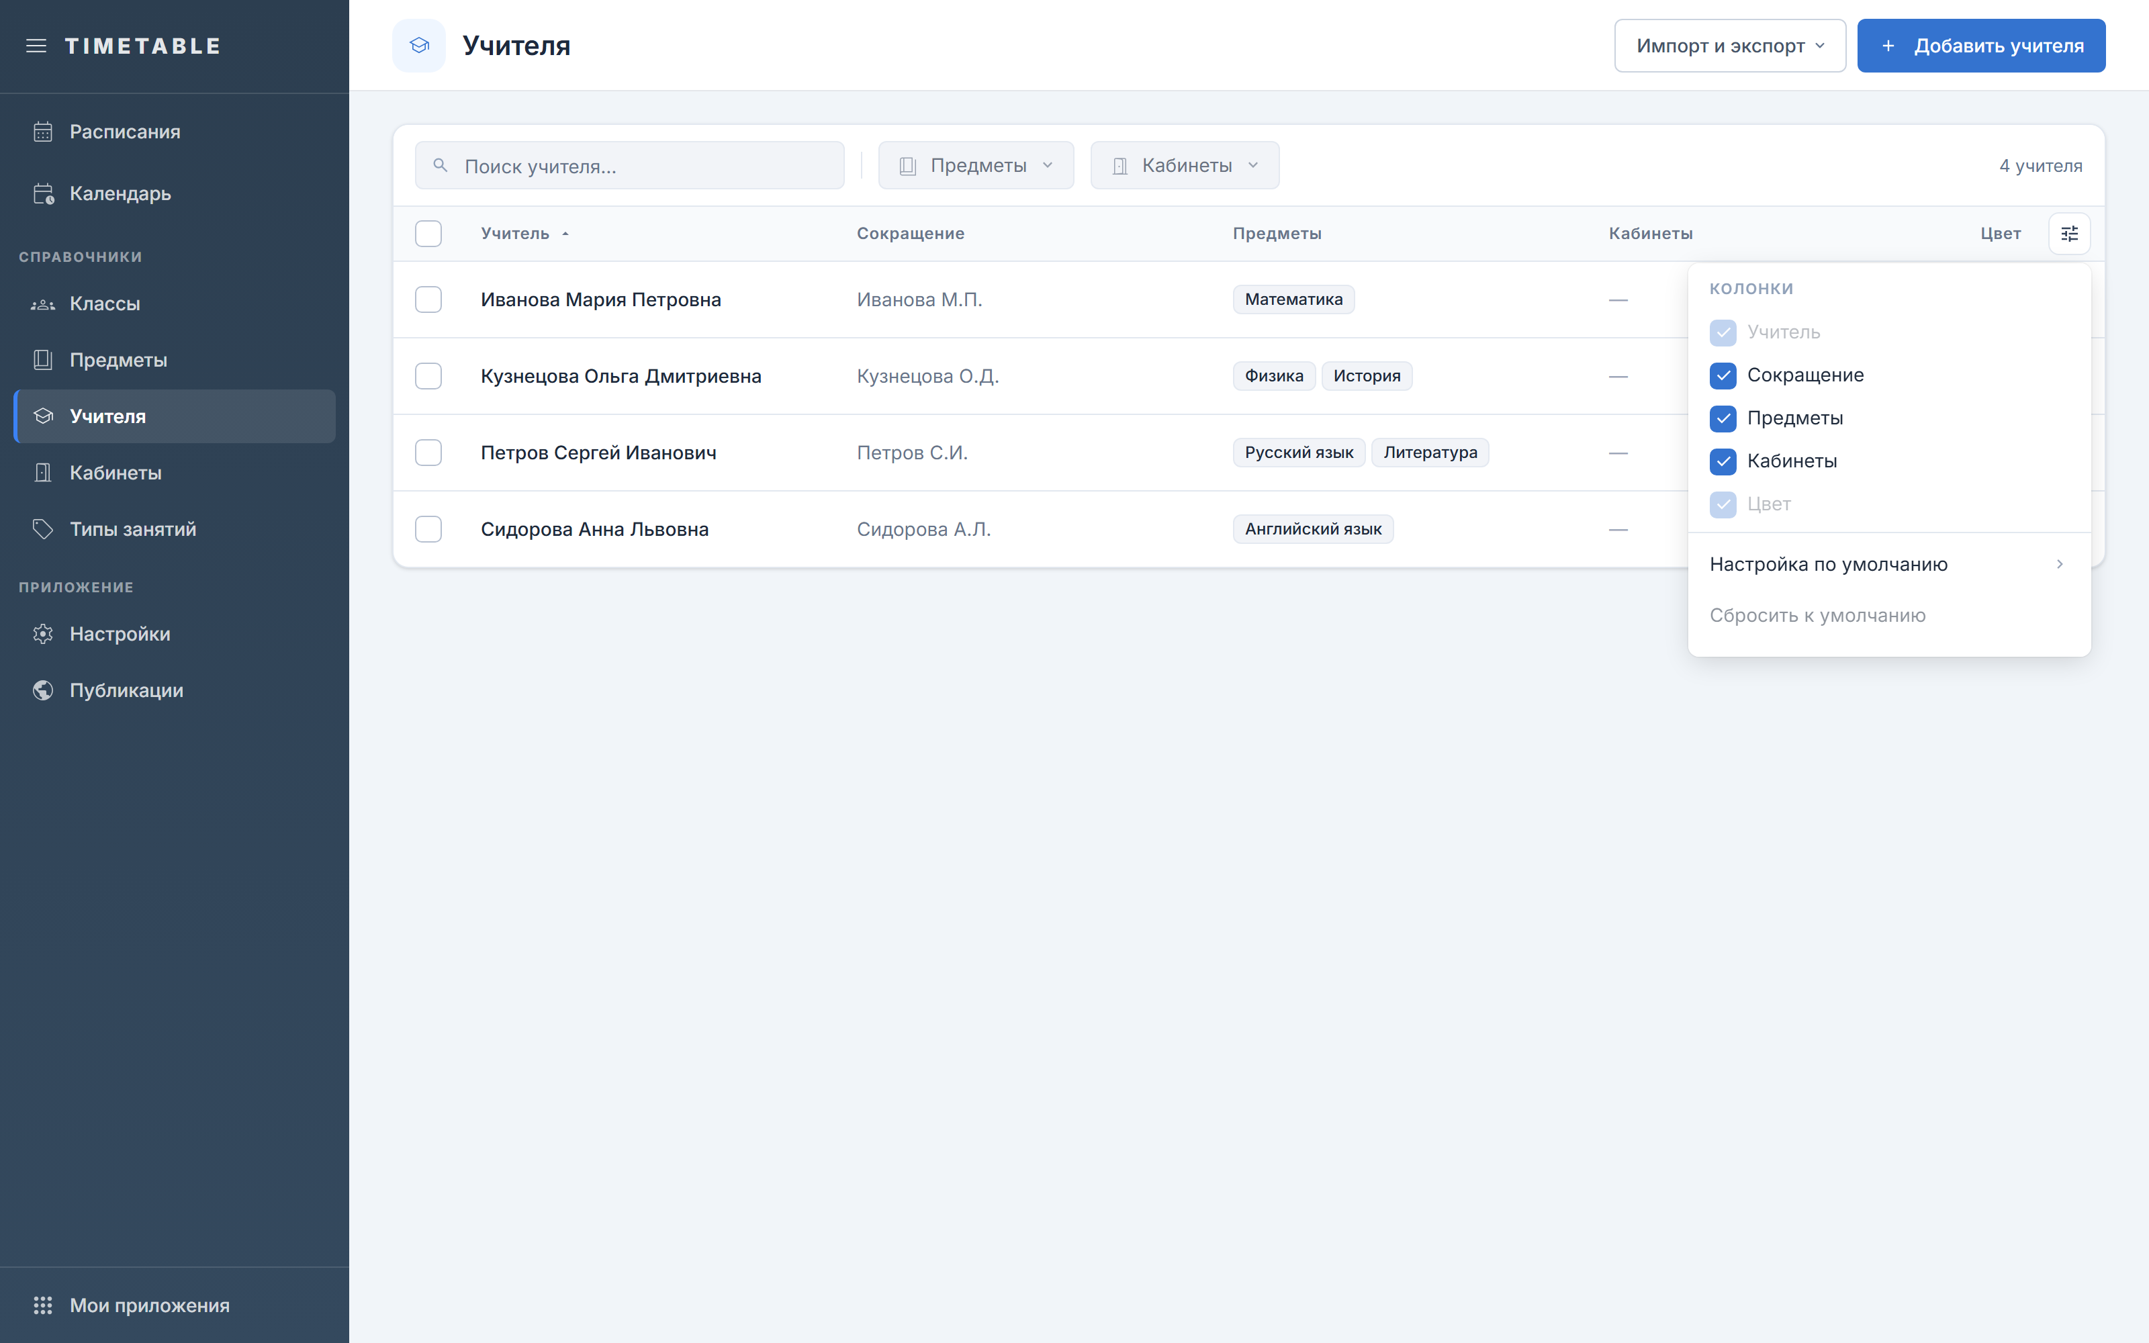Click the graduation cap icon next to the Учителя title
The height and width of the screenshot is (1343, 2149).
(419, 45)
